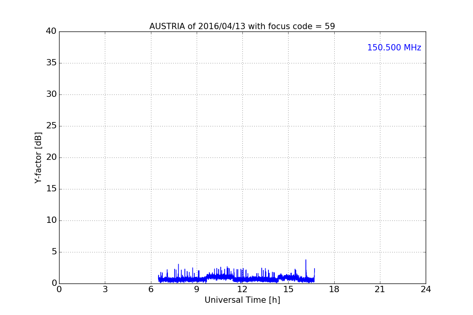Click the x-axis tick label '9'
The image size is (473, 315).
coord(197,289)
